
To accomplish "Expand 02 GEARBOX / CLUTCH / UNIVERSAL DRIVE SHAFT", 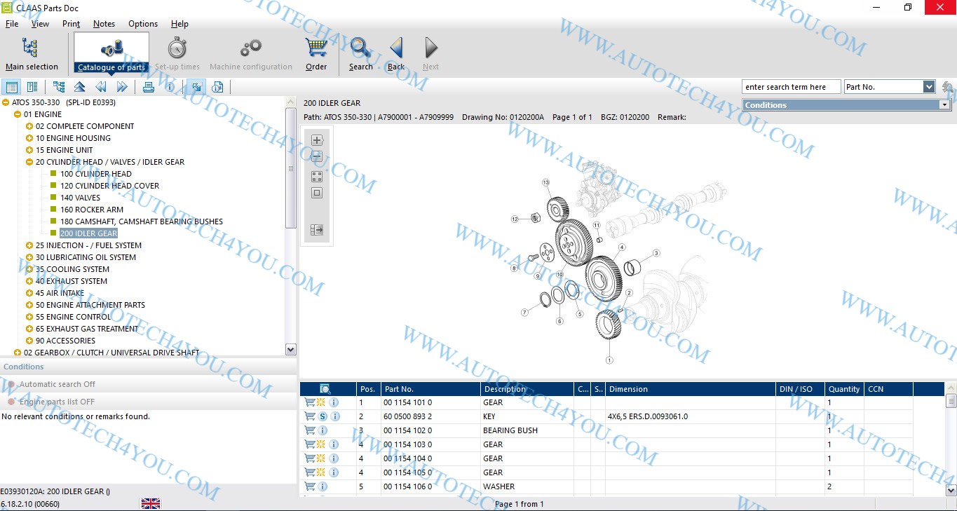I will click(x=18, y=353).
